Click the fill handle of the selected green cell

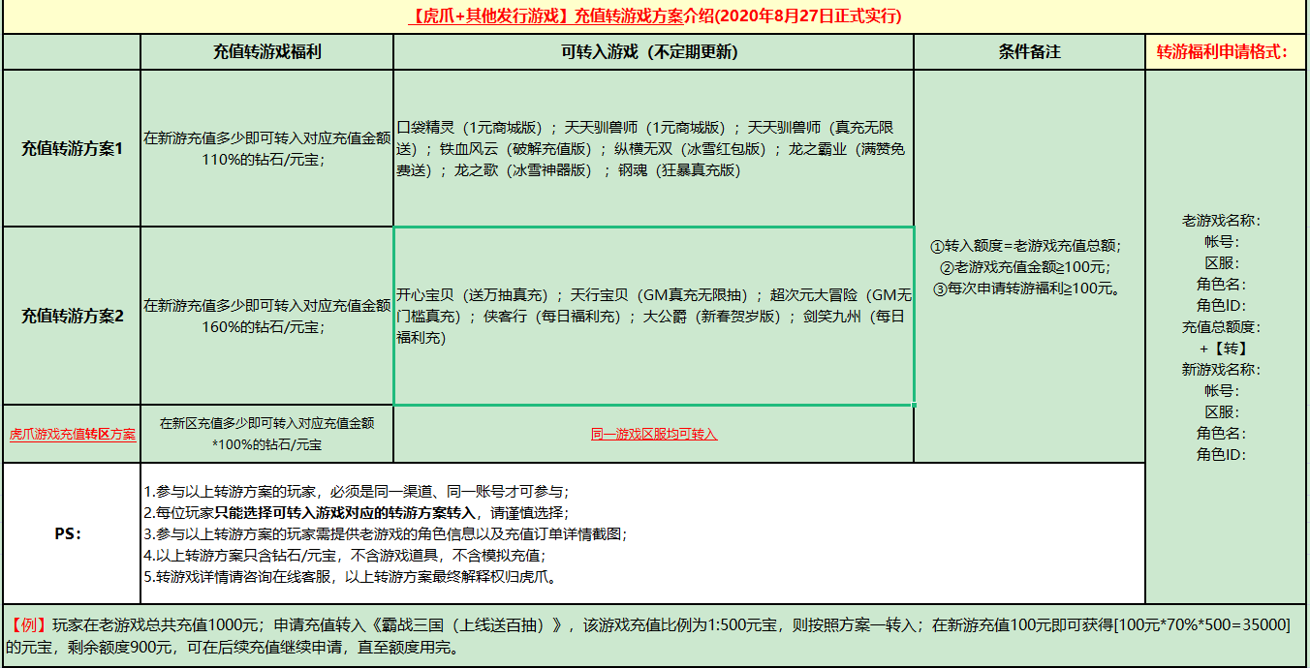click(914, 405)
